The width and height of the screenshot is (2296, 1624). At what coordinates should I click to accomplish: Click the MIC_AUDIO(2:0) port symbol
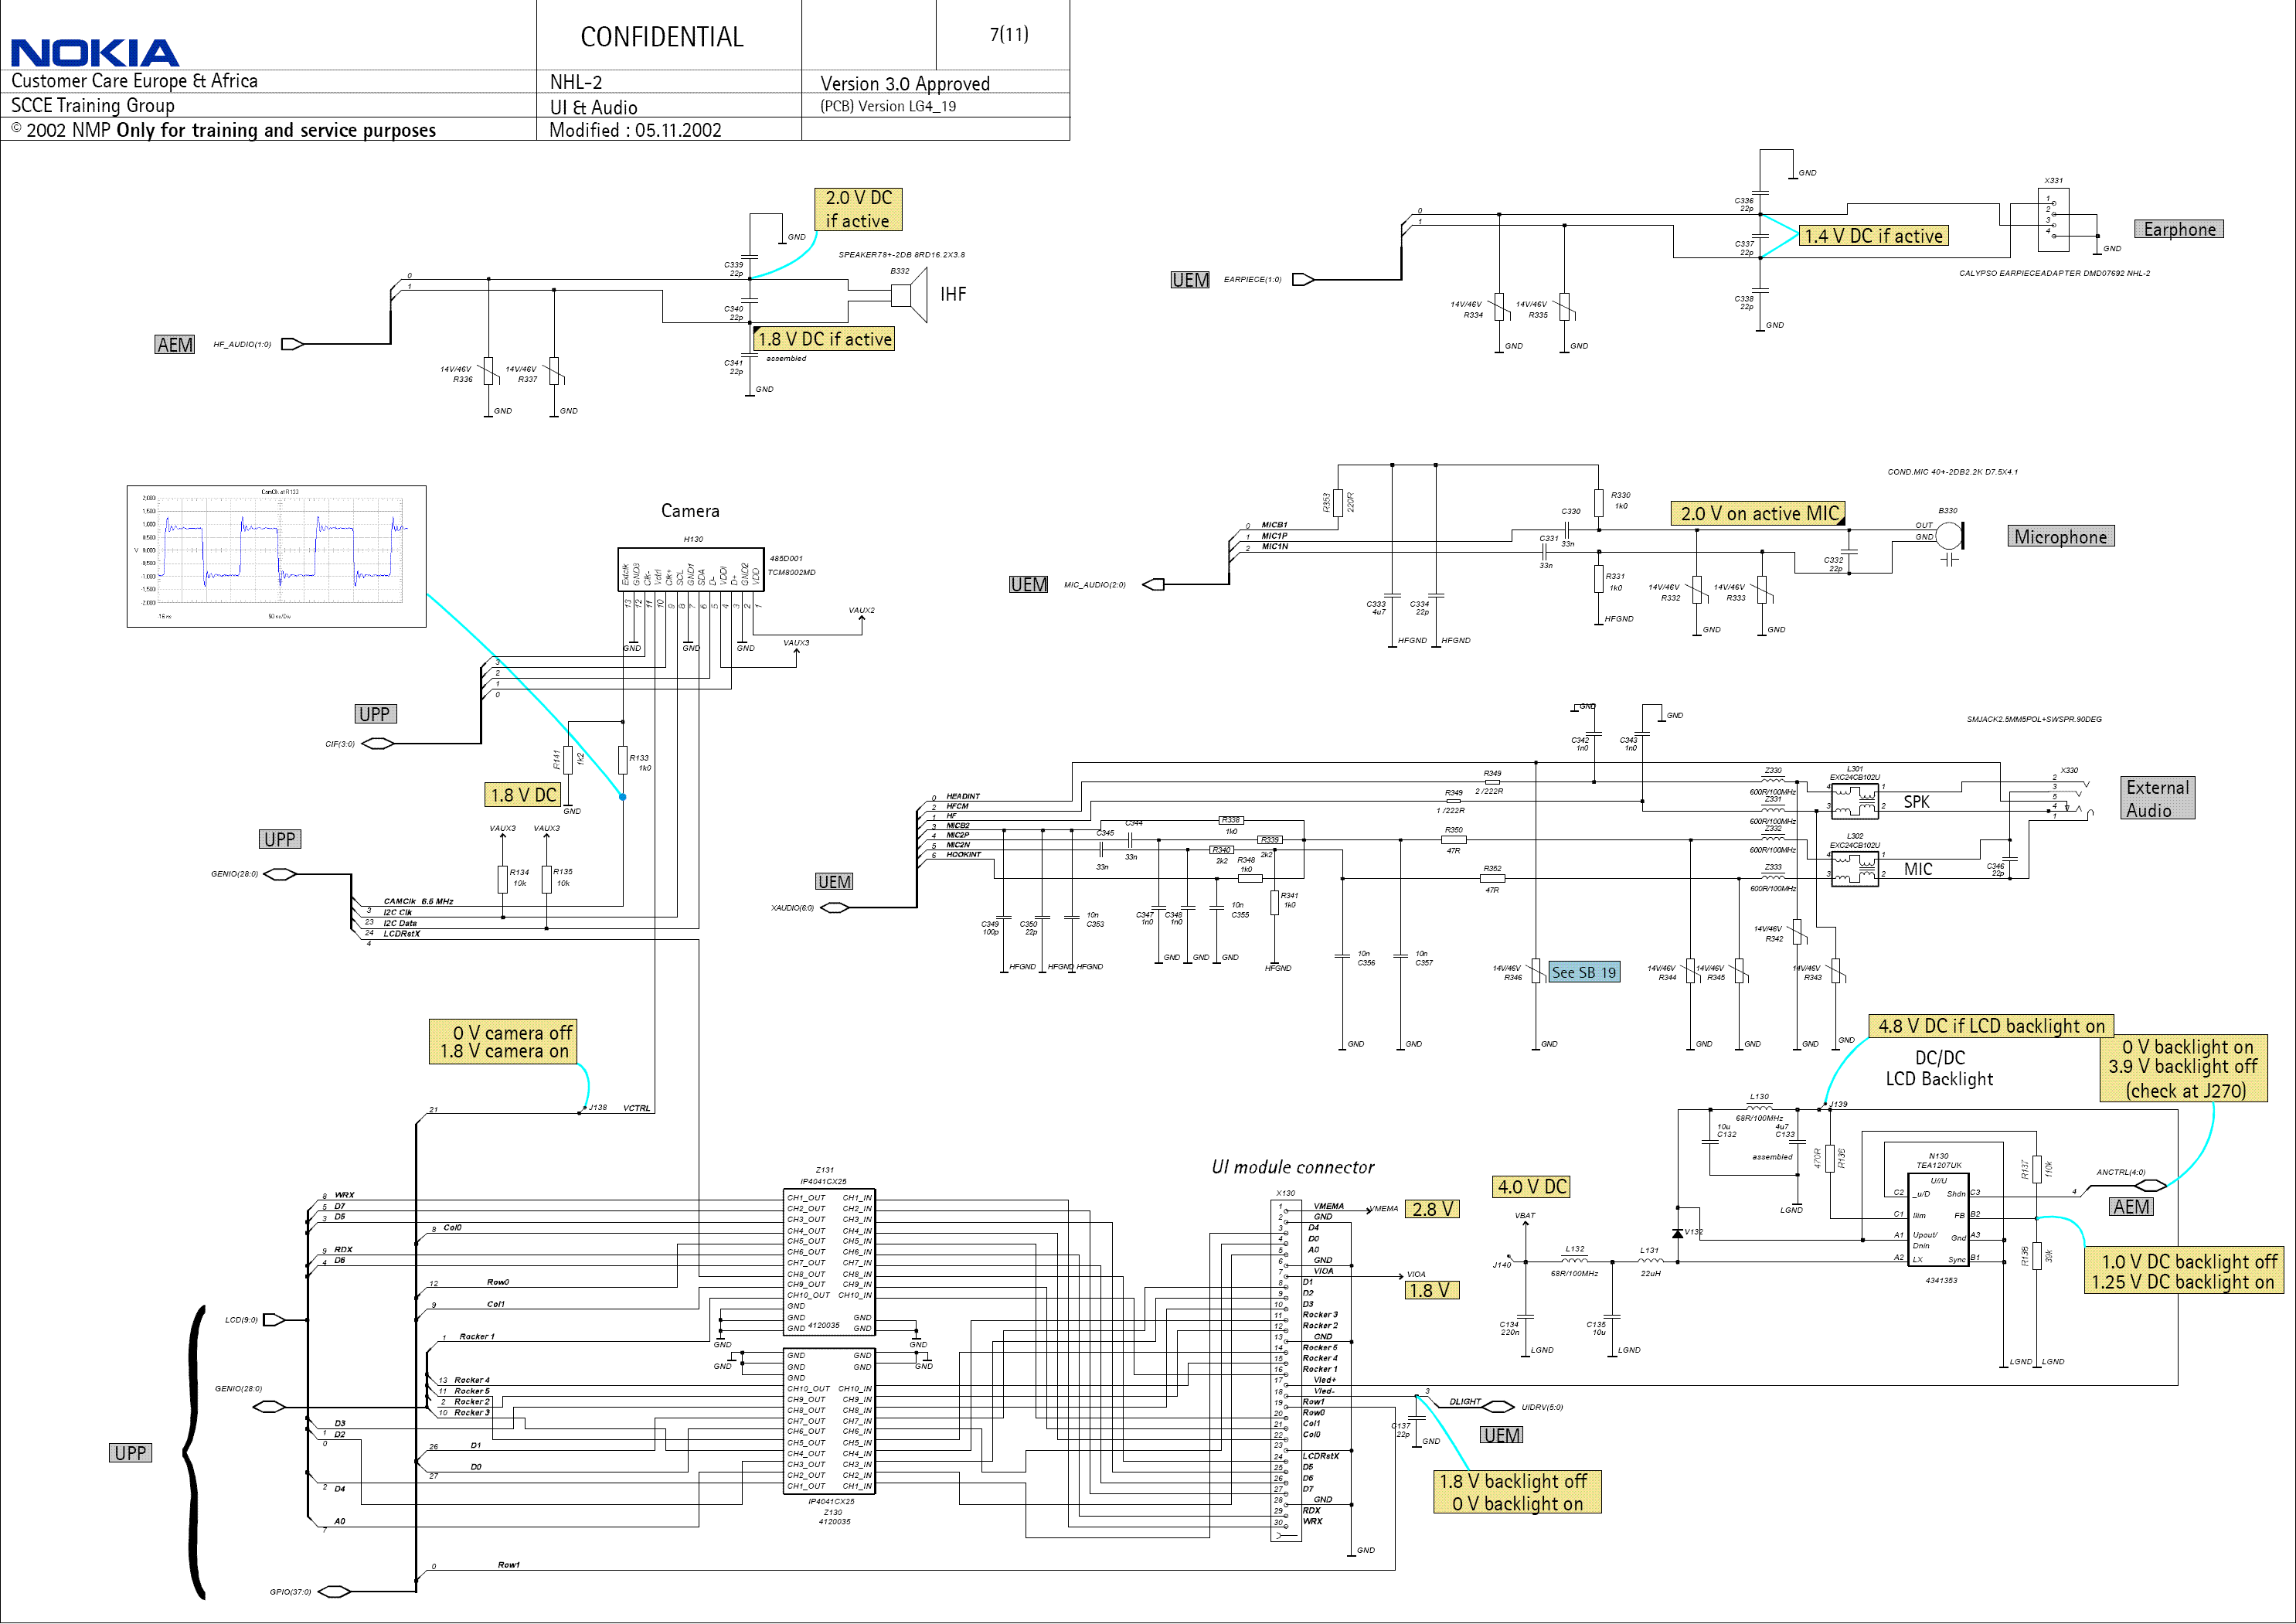click(x=1154, y=585)
